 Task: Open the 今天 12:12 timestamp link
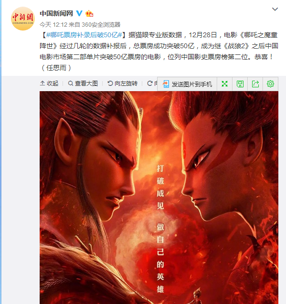[x=53, y=25]
